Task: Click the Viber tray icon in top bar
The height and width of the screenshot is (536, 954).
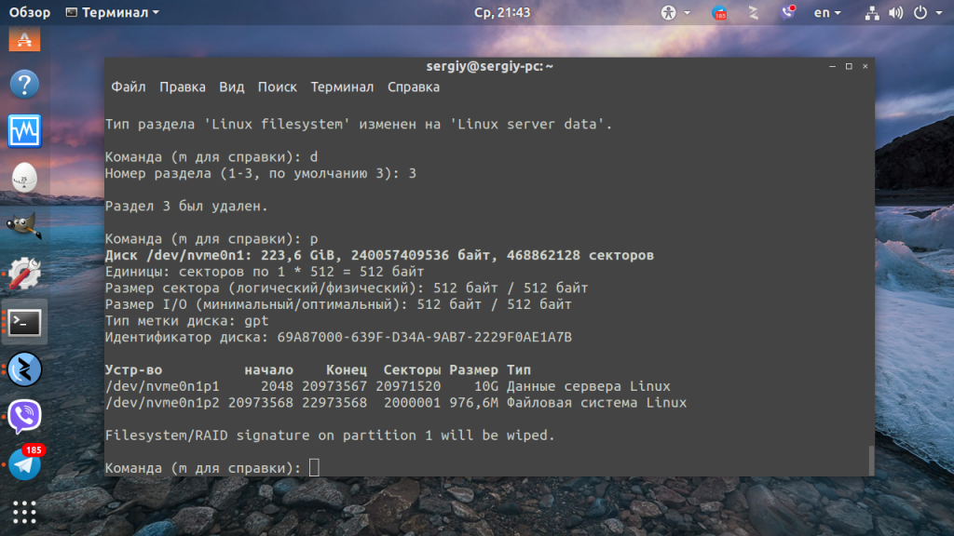Action: point(789,13)
